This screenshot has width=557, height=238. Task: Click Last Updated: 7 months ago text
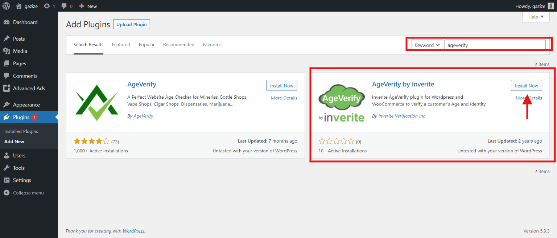click(268, 141)
